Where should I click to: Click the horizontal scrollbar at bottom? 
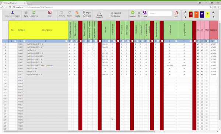pyautogui.click(x=79, y=131)
